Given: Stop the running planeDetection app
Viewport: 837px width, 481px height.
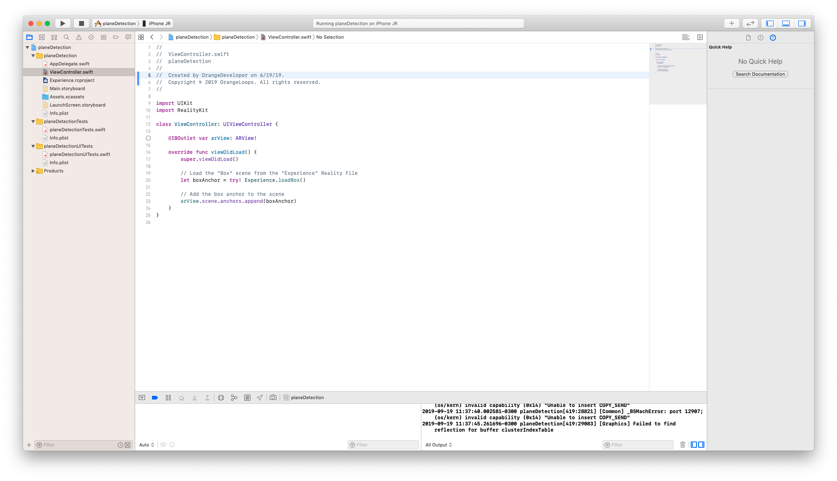Looking at the screenshot, I should 82,23.
